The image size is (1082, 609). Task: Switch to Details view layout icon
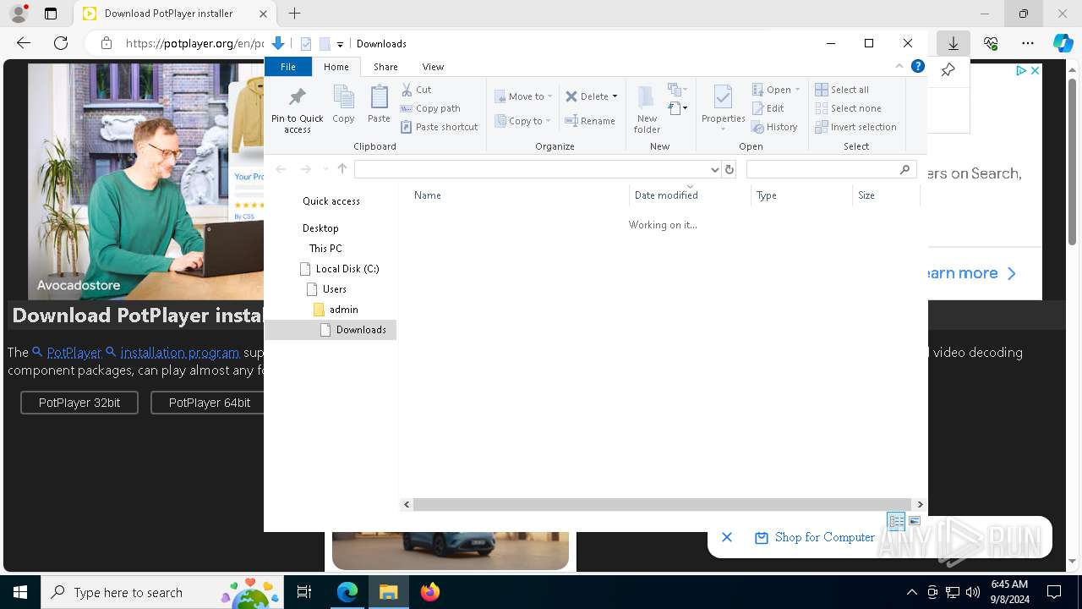896,521
